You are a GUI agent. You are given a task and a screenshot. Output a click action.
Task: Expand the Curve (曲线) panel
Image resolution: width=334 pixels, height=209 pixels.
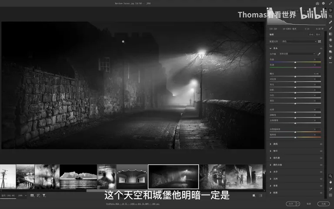271,144
